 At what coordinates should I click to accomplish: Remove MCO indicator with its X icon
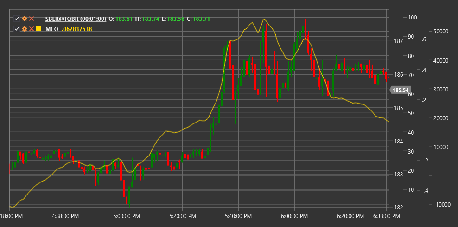coord(32,29)
